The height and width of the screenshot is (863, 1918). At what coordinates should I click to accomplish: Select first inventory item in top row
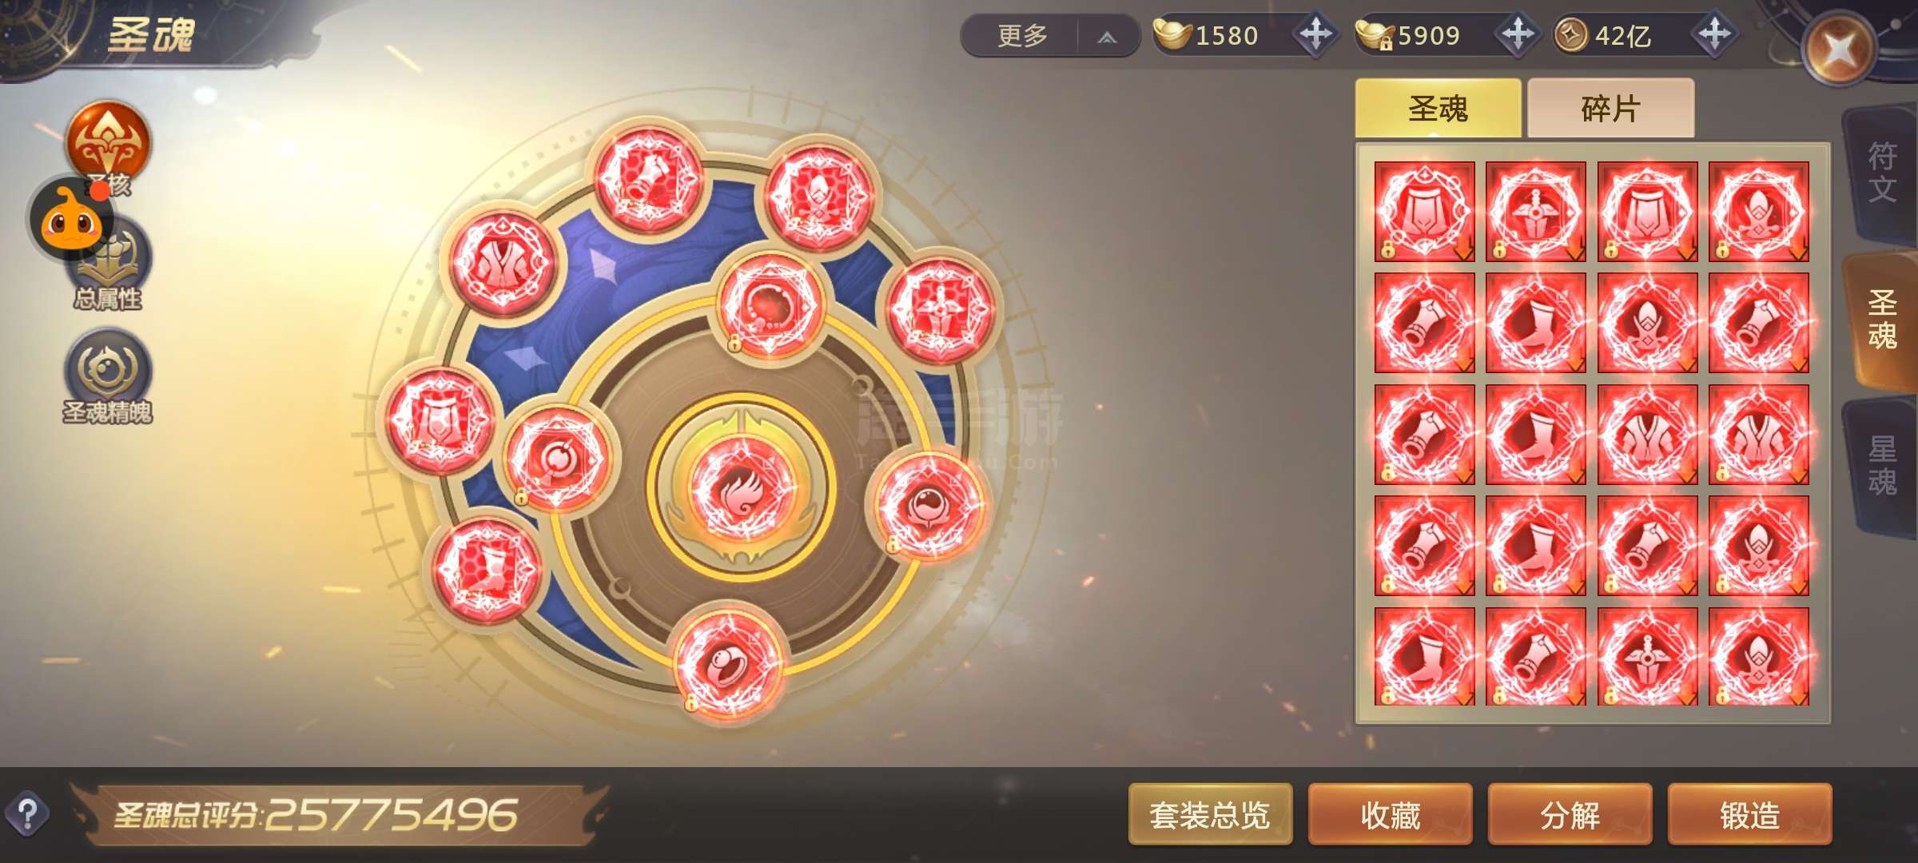(x=1424, y=211)
